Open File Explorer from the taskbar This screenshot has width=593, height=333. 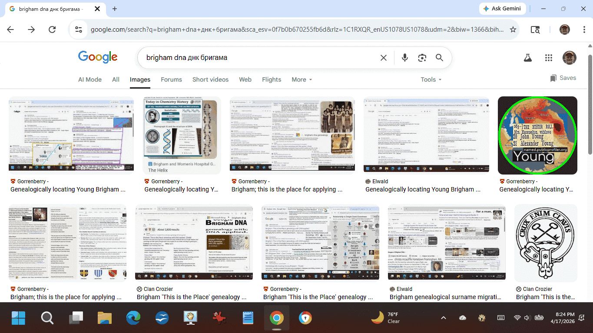tap(105, 318)
